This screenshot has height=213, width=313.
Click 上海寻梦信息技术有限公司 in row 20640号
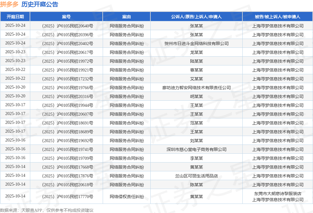point(278,26)
